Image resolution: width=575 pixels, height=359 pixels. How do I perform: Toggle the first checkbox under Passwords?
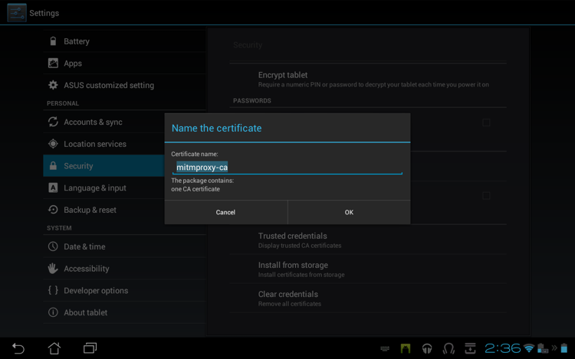tap(486, 122)
